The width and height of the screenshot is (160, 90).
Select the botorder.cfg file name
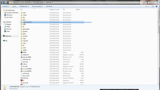[26, 59]
